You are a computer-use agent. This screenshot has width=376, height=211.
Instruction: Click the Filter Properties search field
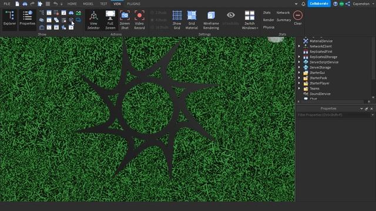click(x=333, y=115)
